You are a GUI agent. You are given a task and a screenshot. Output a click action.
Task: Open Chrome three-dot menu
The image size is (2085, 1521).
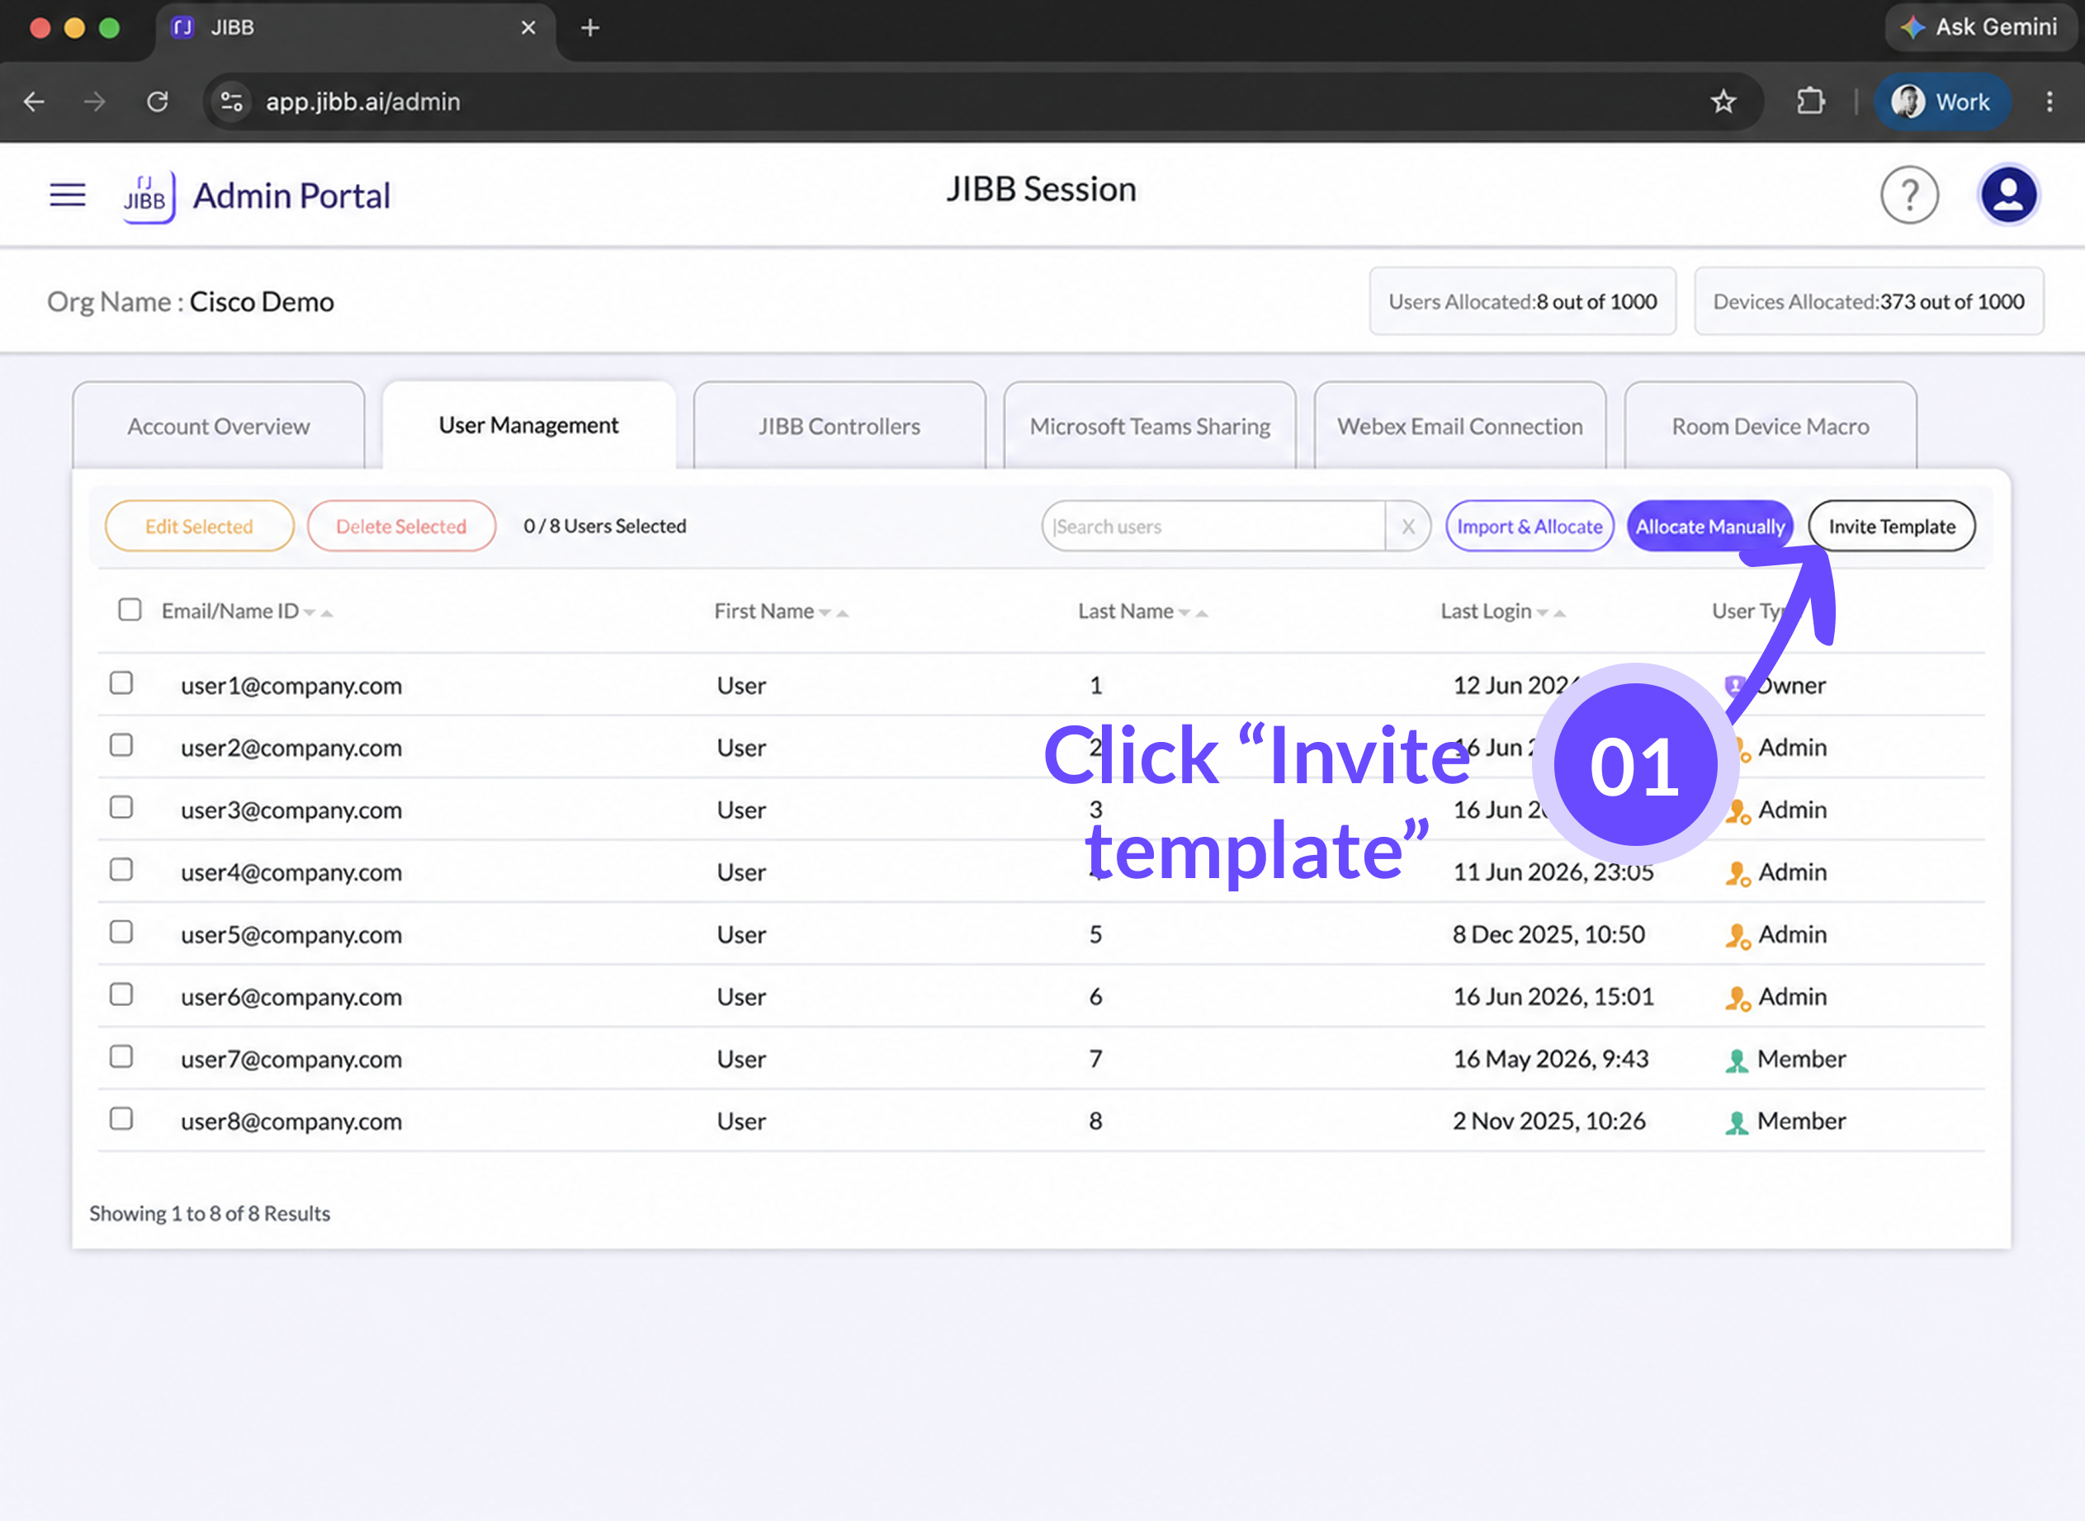(2049, 102)
